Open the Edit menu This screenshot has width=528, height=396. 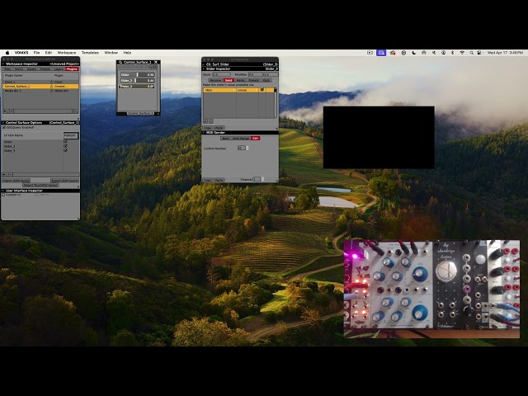49,53
